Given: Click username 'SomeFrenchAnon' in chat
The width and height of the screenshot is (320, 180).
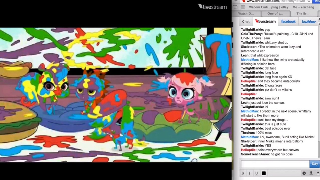Looking at the screenshot, I should (255, 154).
